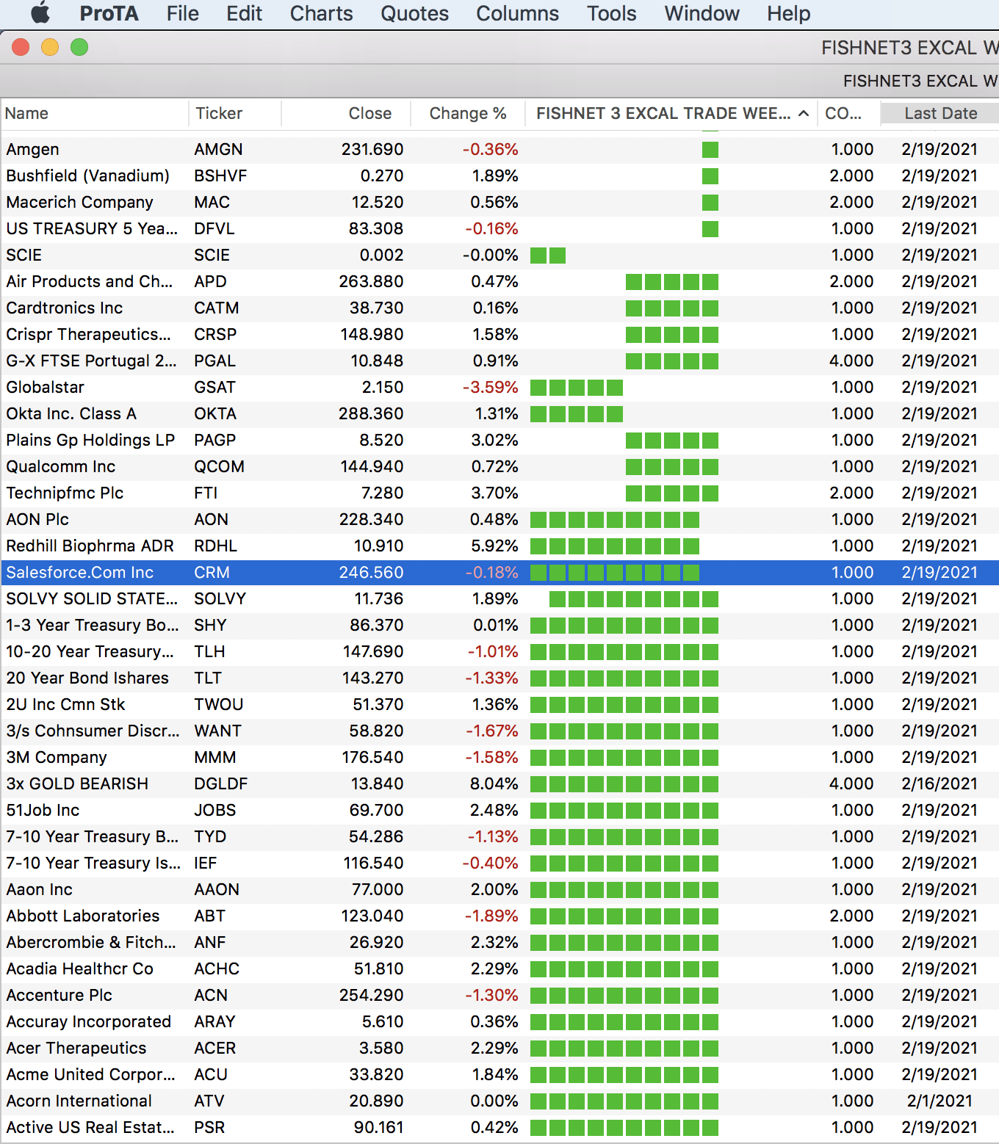999x1144 pixels.
Task: Select the 3x GOLD BEARISH row
Action: pyautogui.click(x=500, y=784)
